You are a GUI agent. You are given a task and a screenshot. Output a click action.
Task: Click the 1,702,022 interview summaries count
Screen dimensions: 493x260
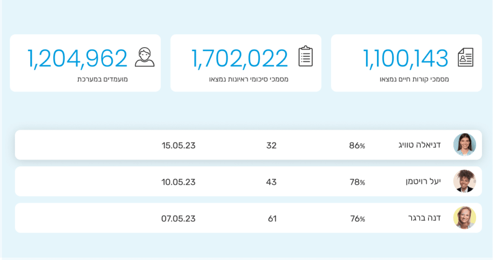coord(240,58)
